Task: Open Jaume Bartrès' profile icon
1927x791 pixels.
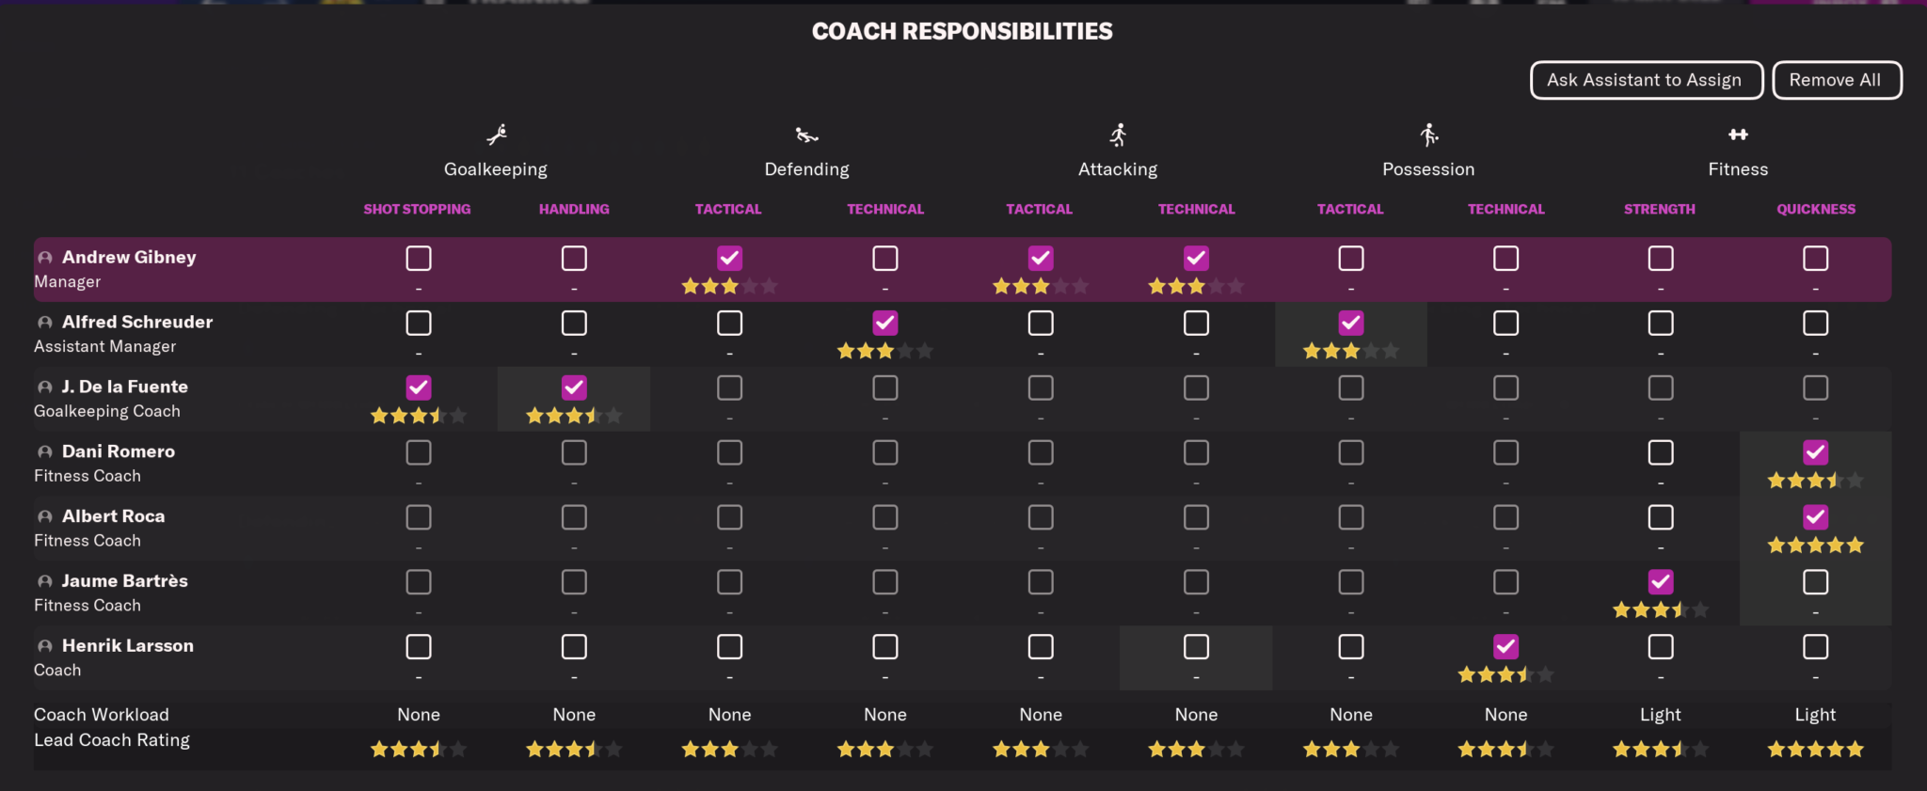Action: (43, 581)
